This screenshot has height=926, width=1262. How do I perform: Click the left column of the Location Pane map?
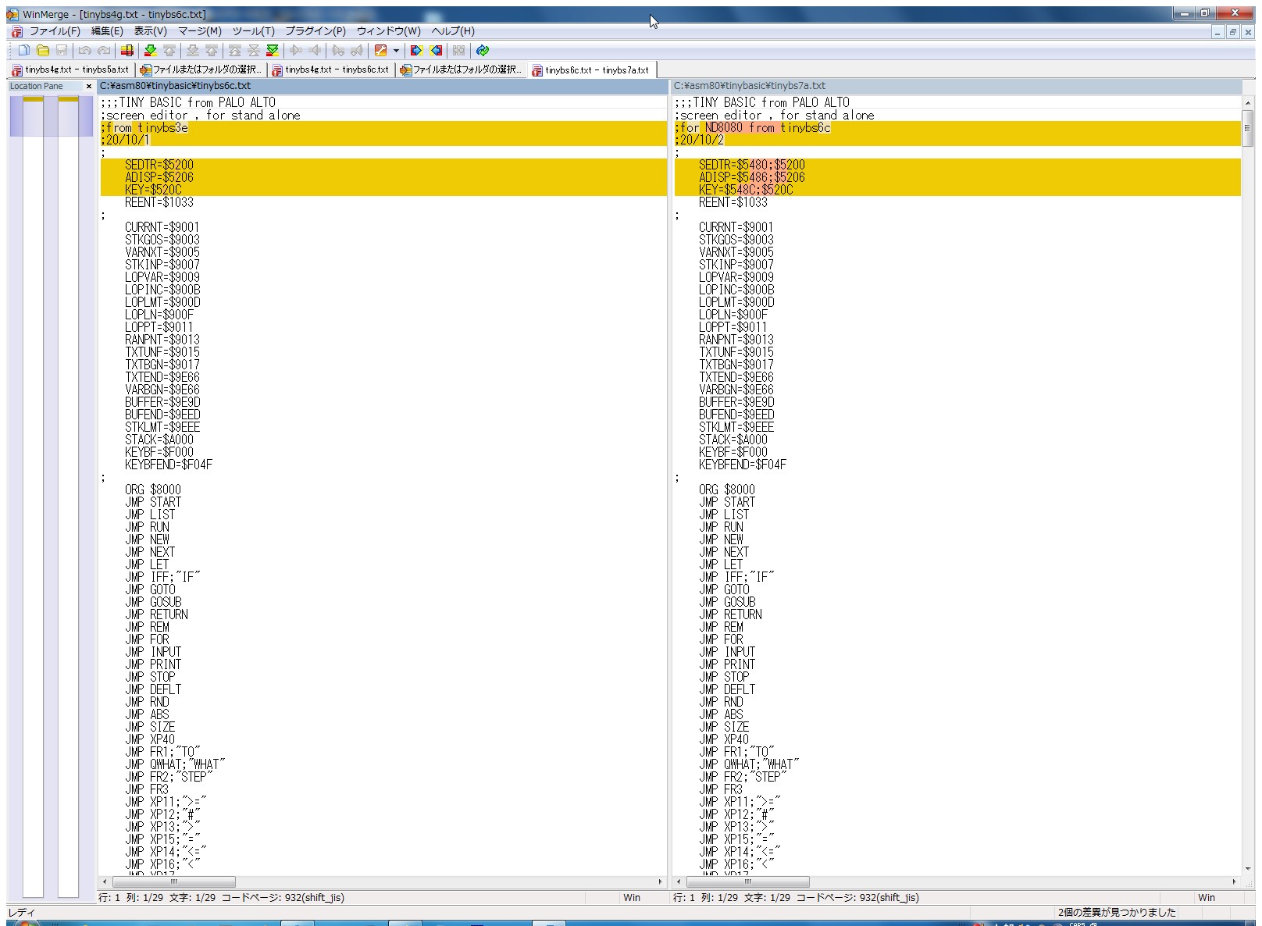33,497
